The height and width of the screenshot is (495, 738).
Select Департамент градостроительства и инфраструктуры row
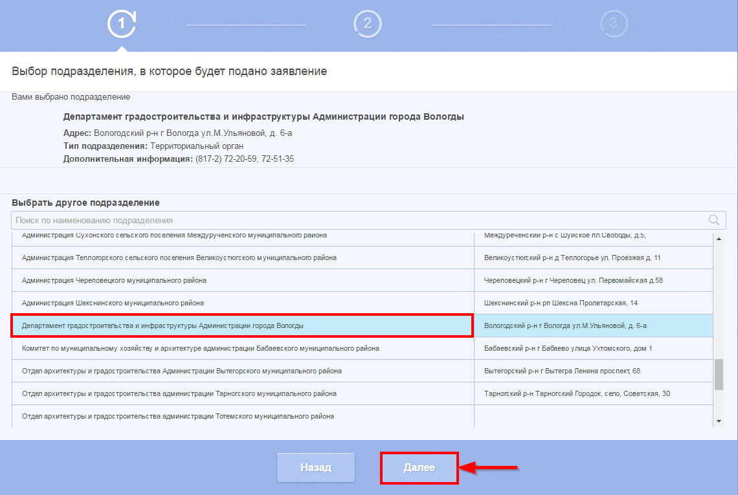[162, 325]
